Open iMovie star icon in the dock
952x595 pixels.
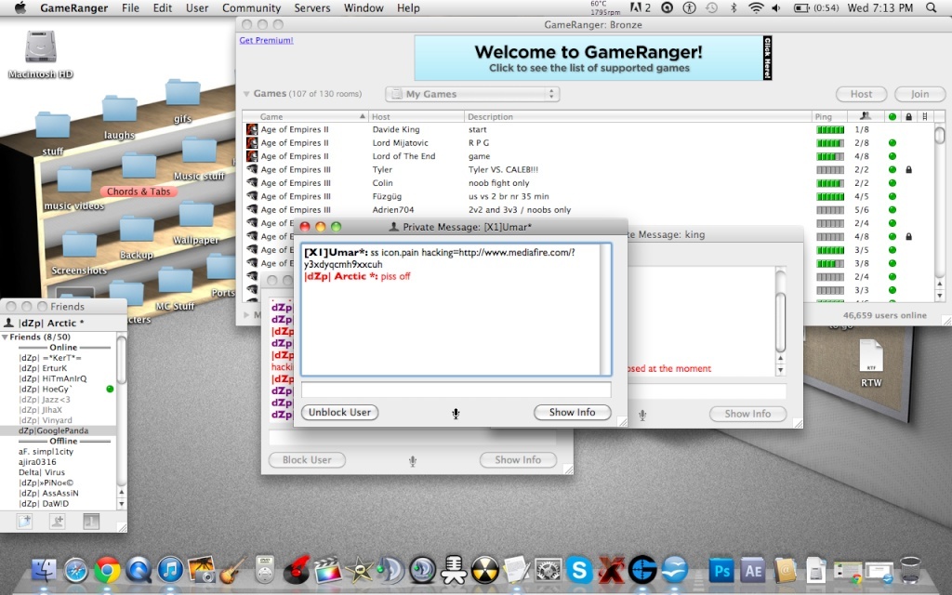[x=360, y=570]
